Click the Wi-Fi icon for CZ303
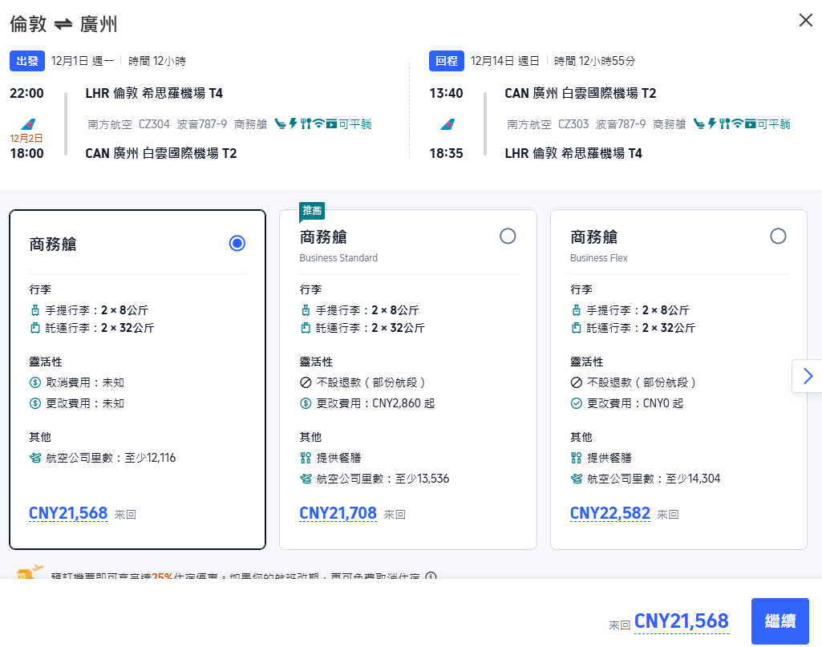This screenshot has height=647, width=822. point(738,123)
